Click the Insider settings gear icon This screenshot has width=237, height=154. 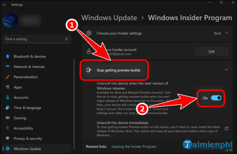point(89,33)
